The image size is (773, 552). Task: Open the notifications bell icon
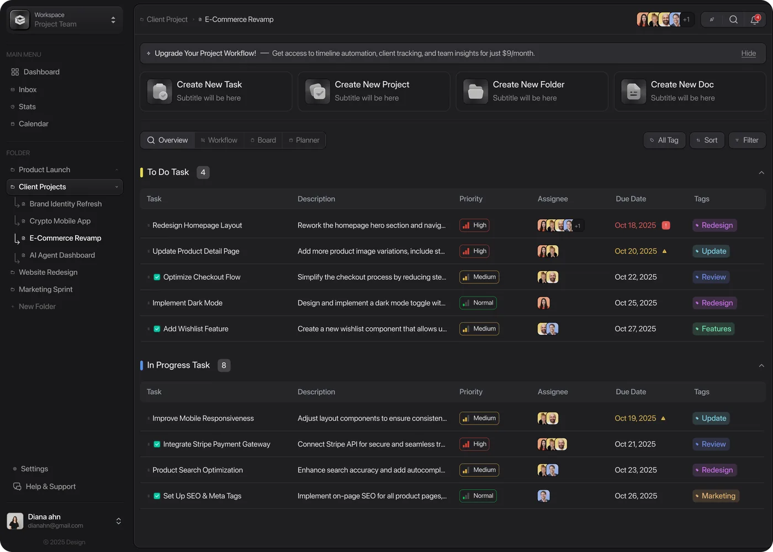coord(754,19)
